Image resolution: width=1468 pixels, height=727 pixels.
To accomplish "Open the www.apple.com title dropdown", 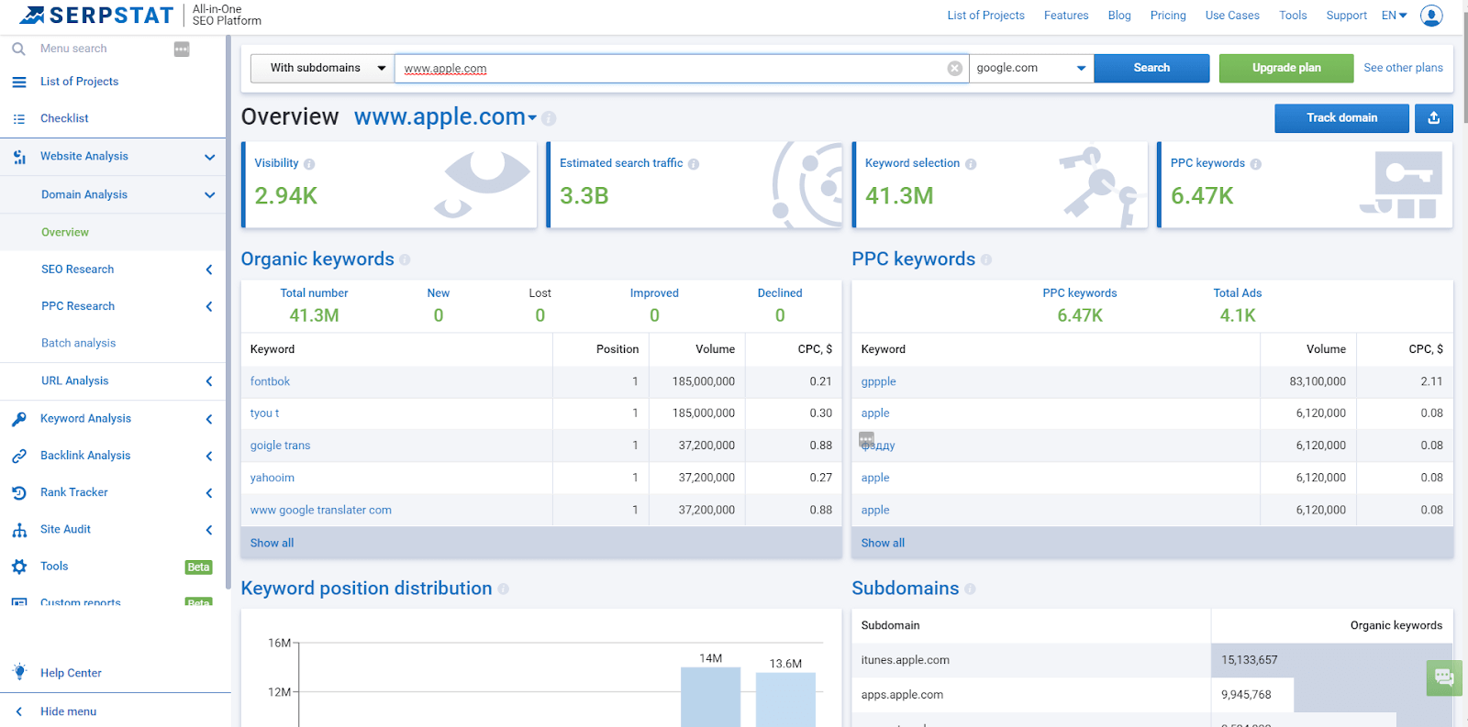I will (532, 118).
